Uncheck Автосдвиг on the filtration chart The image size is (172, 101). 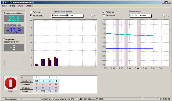click(x=31, y=15)
